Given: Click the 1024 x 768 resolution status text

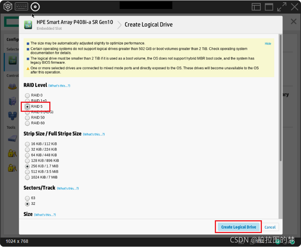Looking at the screenshot, I should [17, 241].
